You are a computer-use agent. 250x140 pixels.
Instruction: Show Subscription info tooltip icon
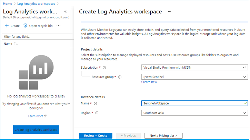[x=104, y=68]
